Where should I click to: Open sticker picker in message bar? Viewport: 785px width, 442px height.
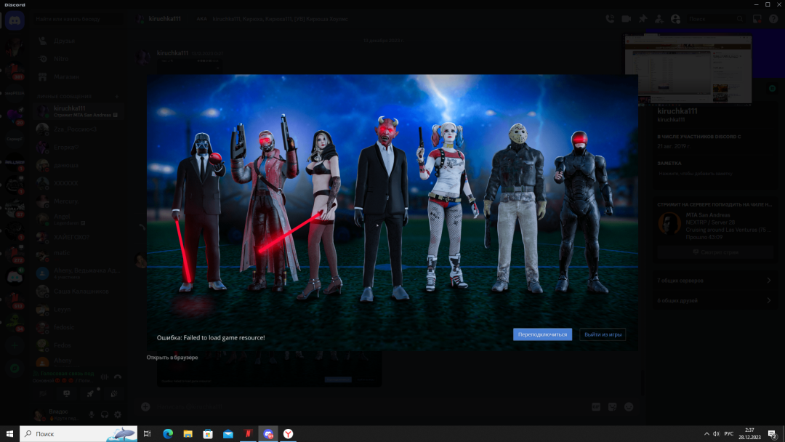coord(612,407)
